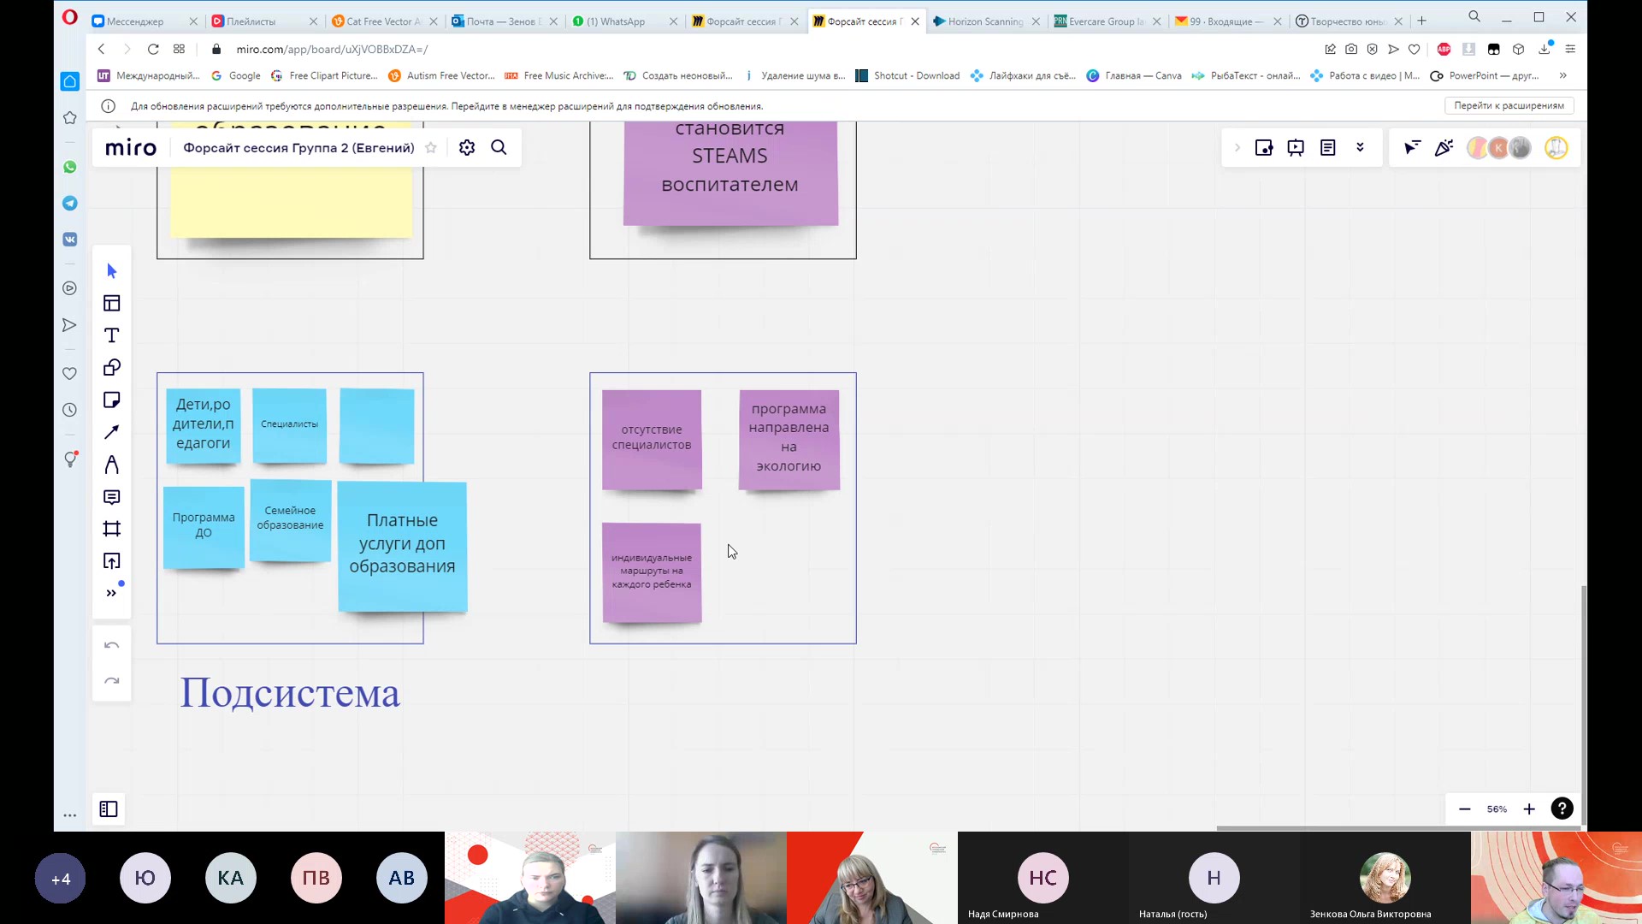Click the Перейти к расширениям button
Screen dimensions: 1642x924
pyautogui.click(x=1509, y=105)
